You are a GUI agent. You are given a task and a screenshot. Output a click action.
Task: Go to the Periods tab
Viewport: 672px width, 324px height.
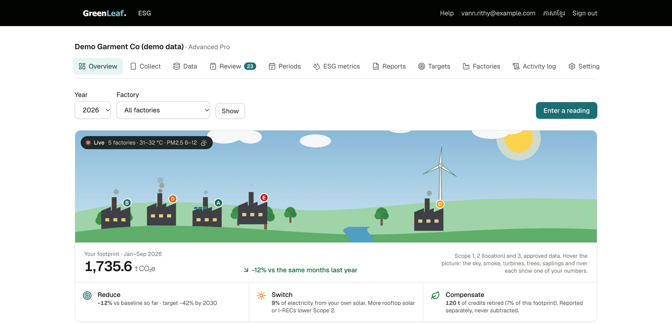[285, 66]
